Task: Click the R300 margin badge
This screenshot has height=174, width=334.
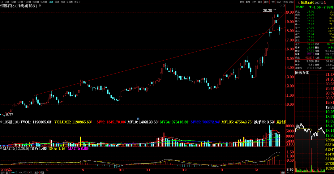Action: tap(325, 2)
